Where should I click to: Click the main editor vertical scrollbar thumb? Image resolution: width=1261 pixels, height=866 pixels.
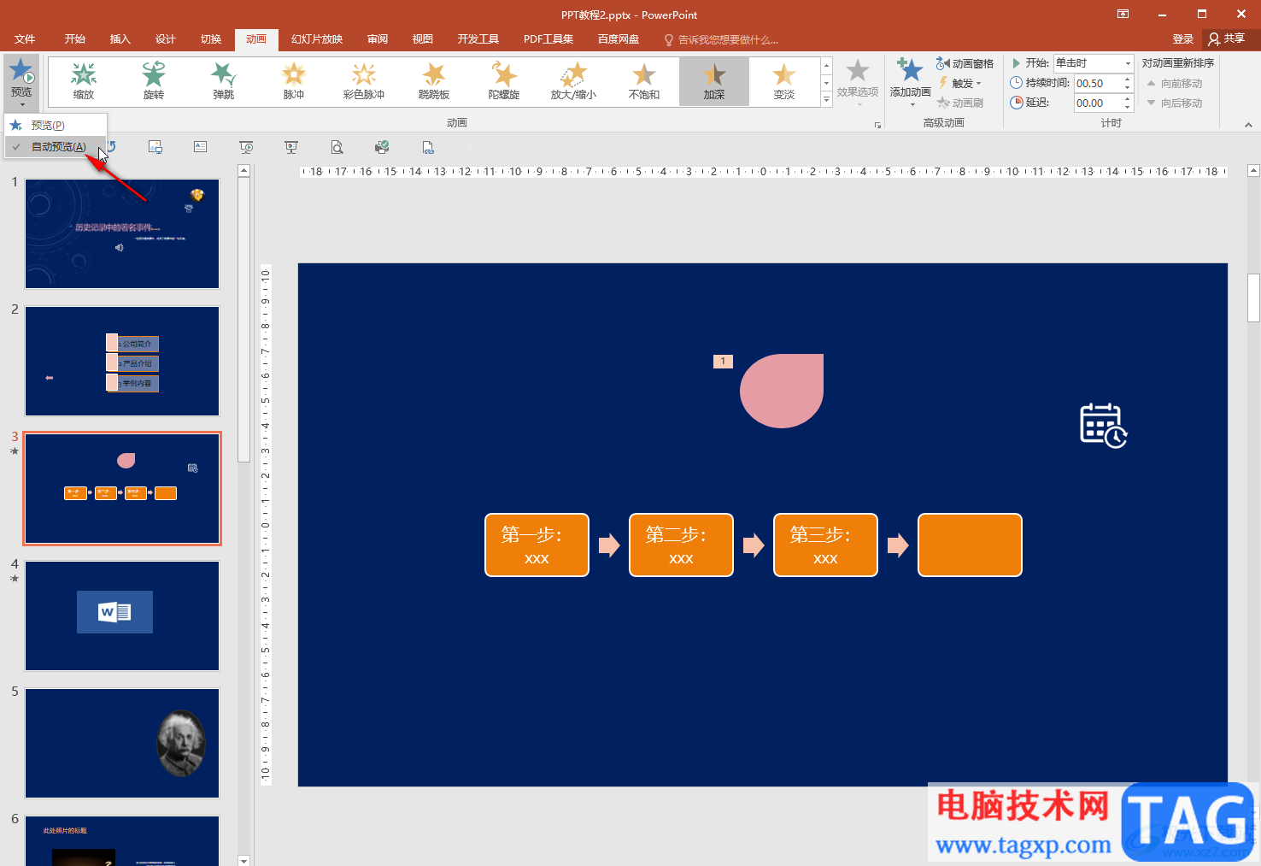click(x=1253, y=298)
